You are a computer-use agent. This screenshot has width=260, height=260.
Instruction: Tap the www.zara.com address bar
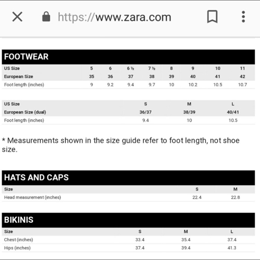(114, 17)
